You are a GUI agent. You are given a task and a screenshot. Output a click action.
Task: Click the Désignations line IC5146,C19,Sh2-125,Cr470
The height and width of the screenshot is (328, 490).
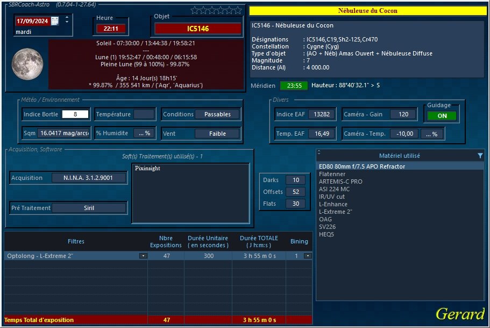315,39
